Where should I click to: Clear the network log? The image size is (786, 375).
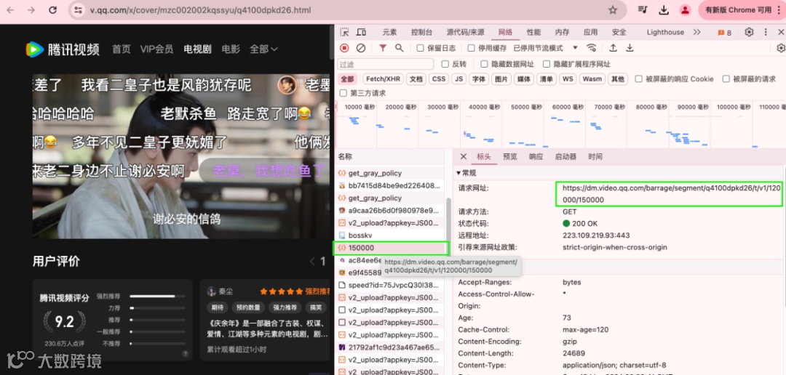pyautogui.click(x=361, y=48)
